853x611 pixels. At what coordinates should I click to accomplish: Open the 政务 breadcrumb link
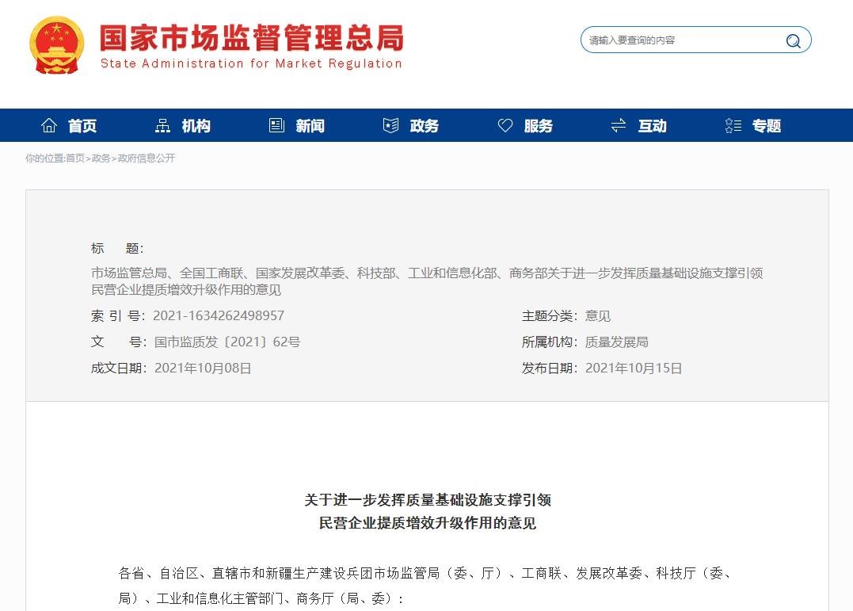coord(100,158)
